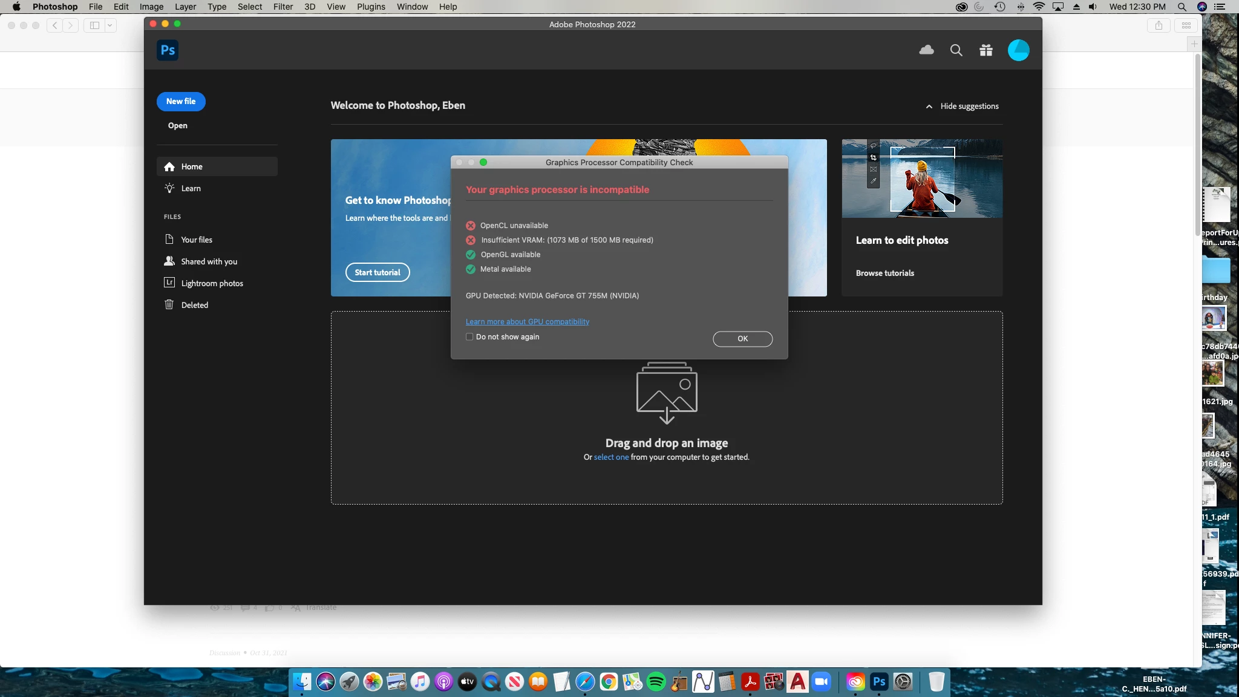Open the Filter menu
1239x697 pixels.
point(283,7)
